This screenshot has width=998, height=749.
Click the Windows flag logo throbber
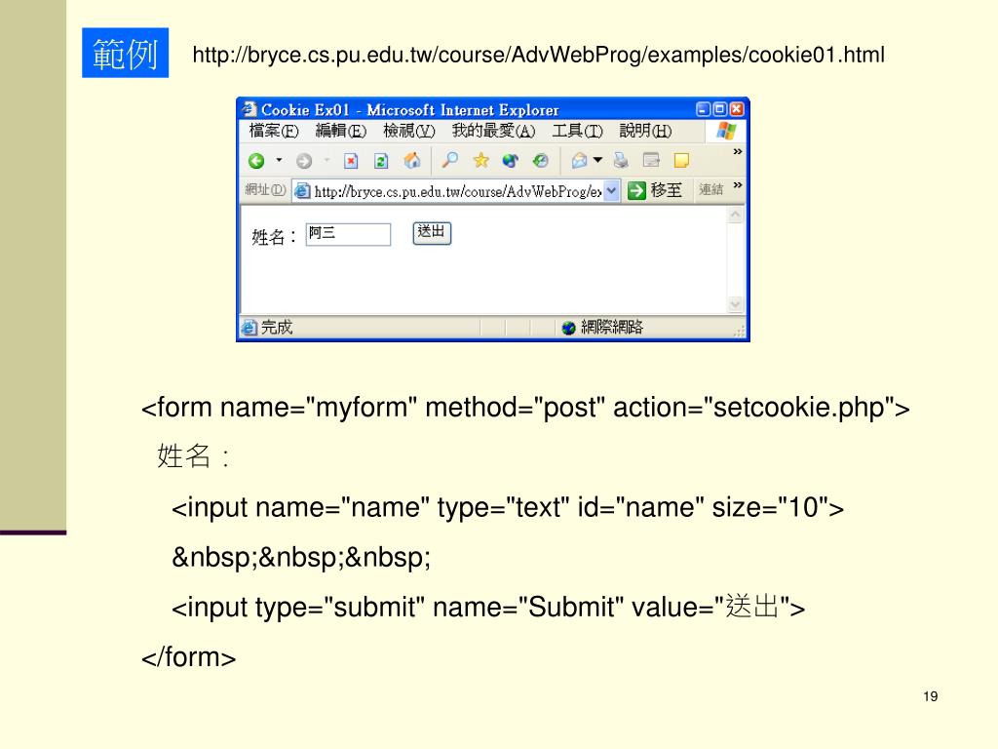click(x=725, y=131)
